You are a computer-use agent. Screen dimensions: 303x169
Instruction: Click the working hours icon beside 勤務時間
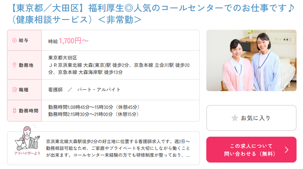(15, 111)
